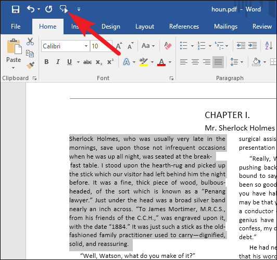277x260 pixels.
Task: Click the Format Painter brush icon
Action: pyautogui.click(x=30, y=66)
